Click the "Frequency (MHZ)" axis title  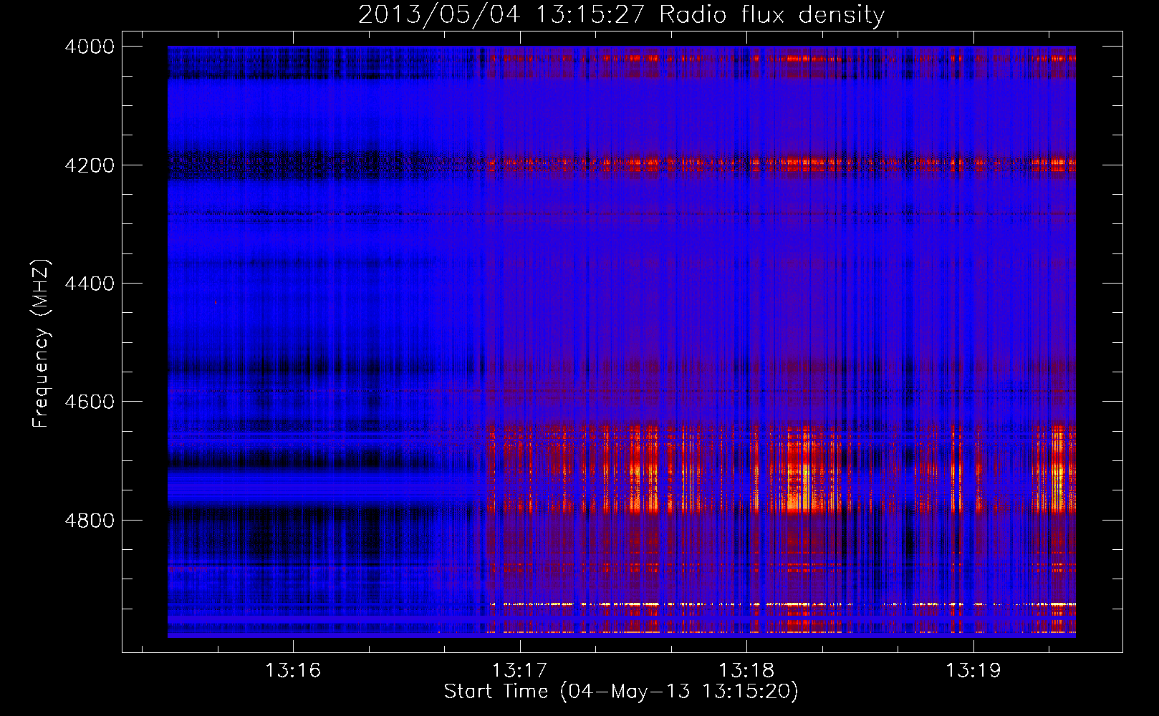click(x=41, y=344)
